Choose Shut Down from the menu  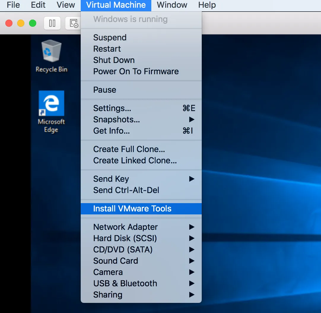coord(141,60)
